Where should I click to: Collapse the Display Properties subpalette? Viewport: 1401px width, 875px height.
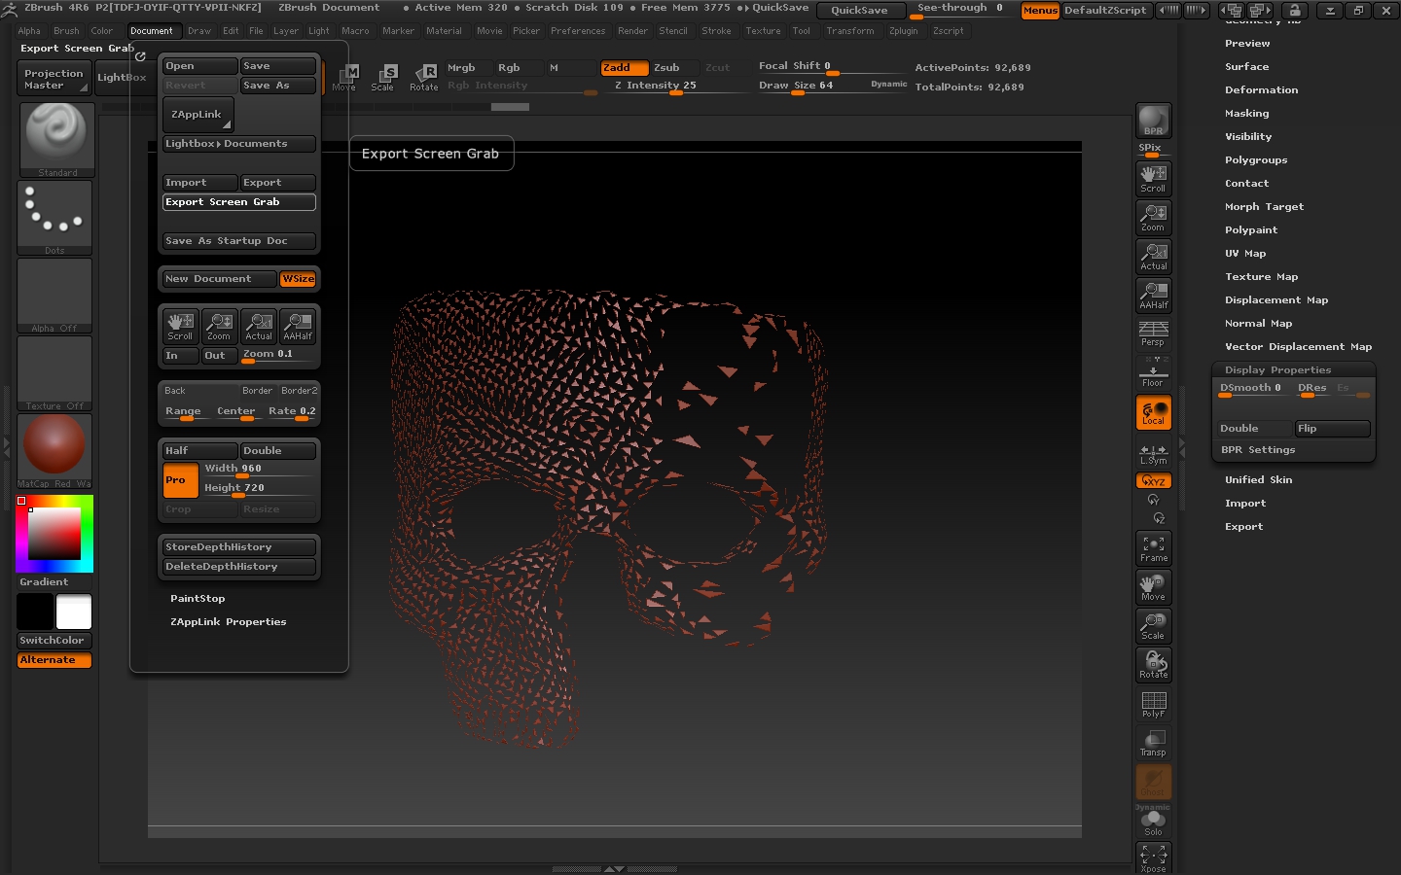[1277, 370]
